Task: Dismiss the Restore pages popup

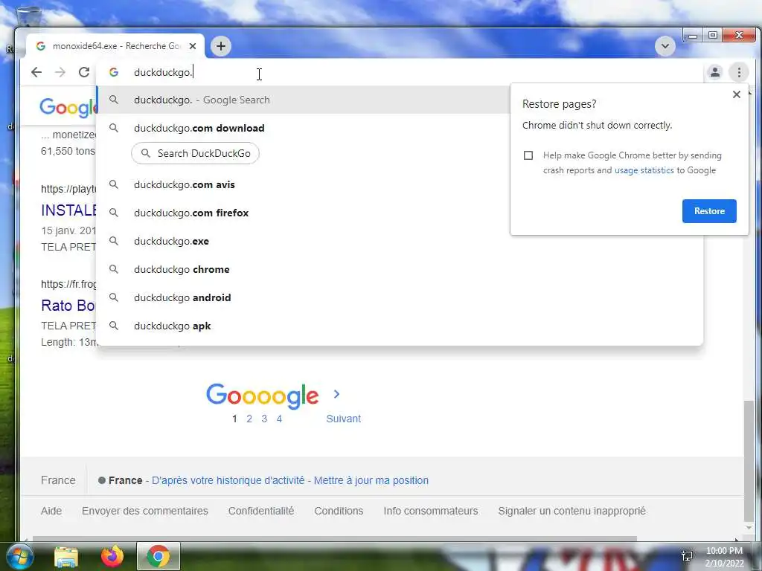Action: pos(736,94)
